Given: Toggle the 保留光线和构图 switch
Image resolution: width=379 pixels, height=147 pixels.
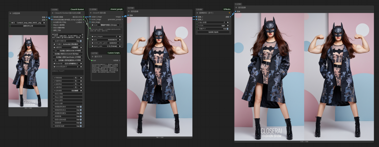Looking at the screenshot, I should 81,120.
